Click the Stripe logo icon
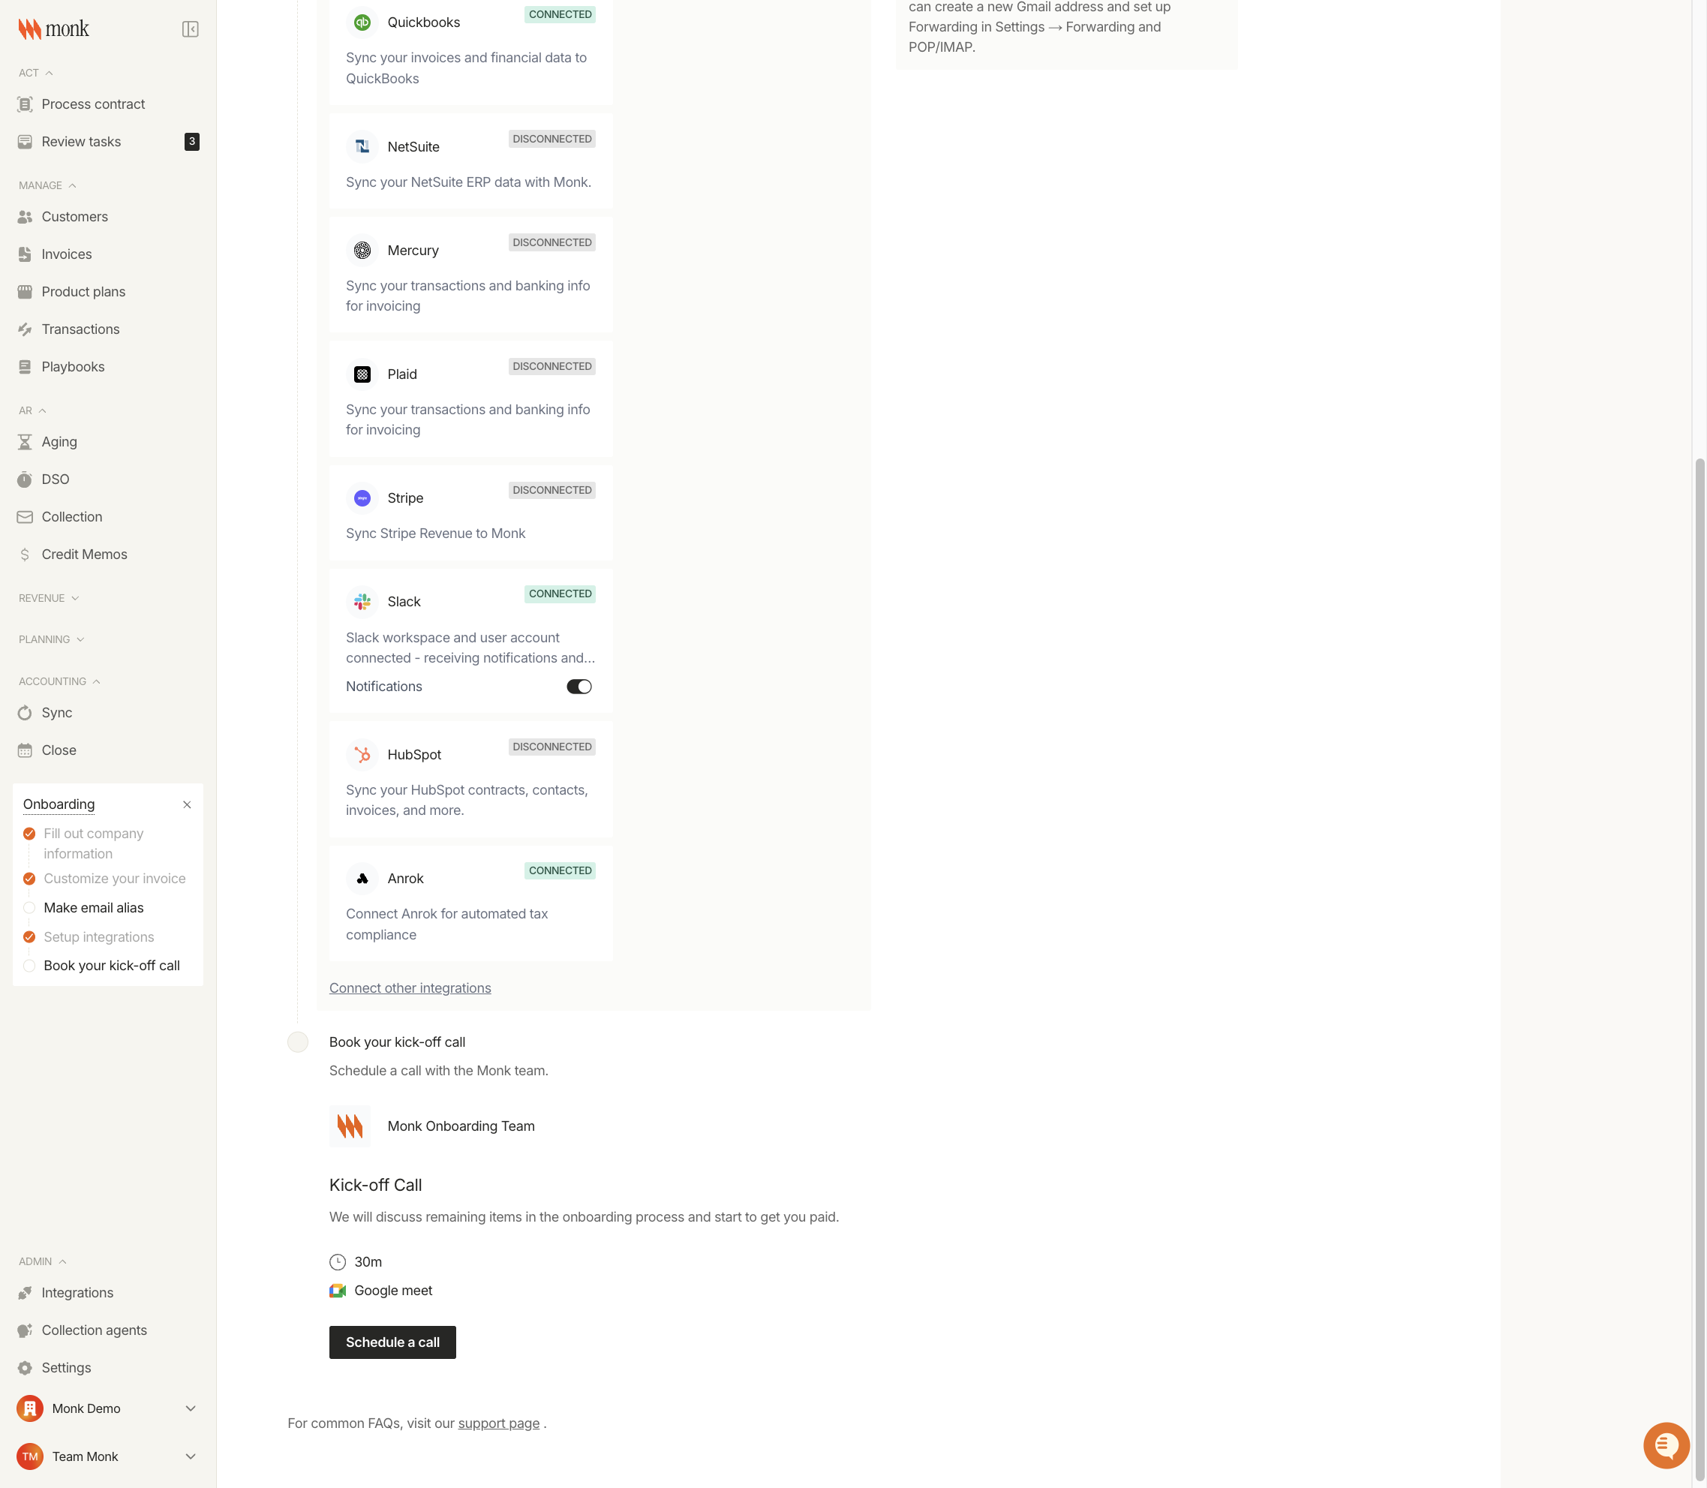Viewport: 1707px width, 1488px height. [x=362, y=498]
